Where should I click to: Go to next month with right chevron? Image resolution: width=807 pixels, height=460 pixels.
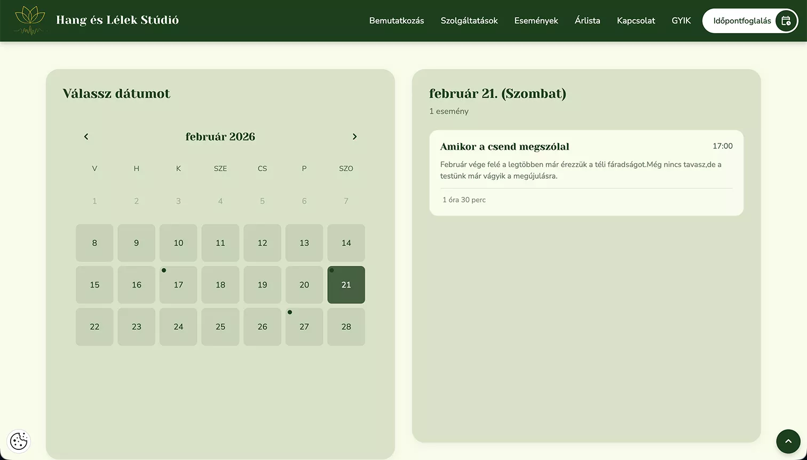(x=354, y=137)
